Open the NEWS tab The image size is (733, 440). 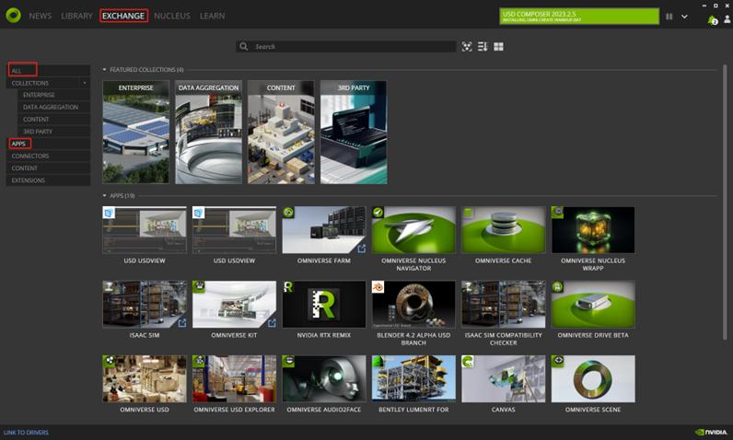coord(41,16)
